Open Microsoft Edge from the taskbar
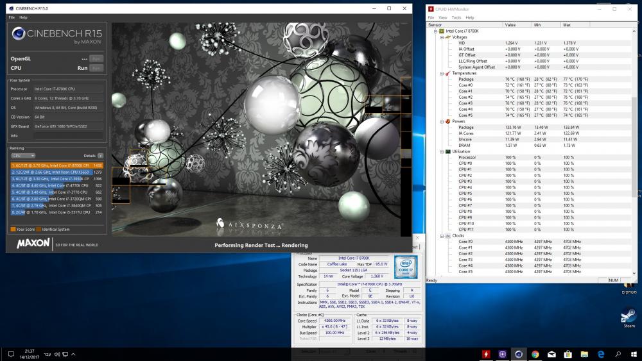 click(x=601, y=354)
